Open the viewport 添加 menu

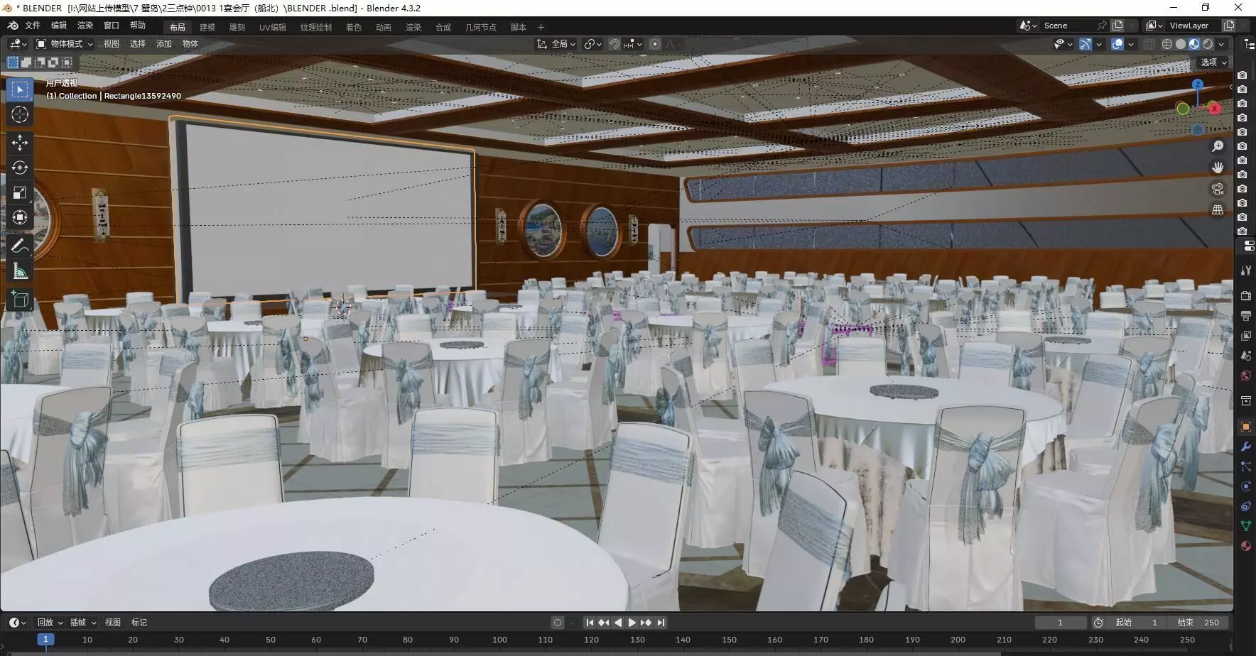coord(164,44)
